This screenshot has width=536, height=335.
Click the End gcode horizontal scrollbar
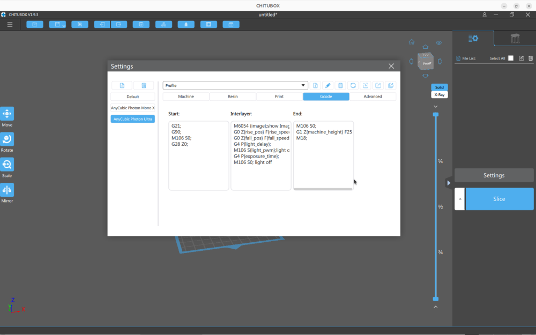coord(323,189)
